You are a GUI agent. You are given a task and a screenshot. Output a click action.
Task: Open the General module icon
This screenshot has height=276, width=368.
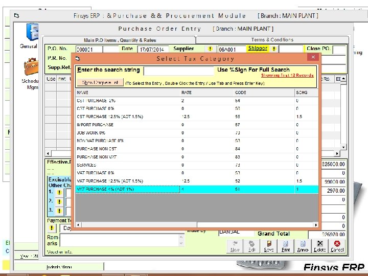coord(32,32)
